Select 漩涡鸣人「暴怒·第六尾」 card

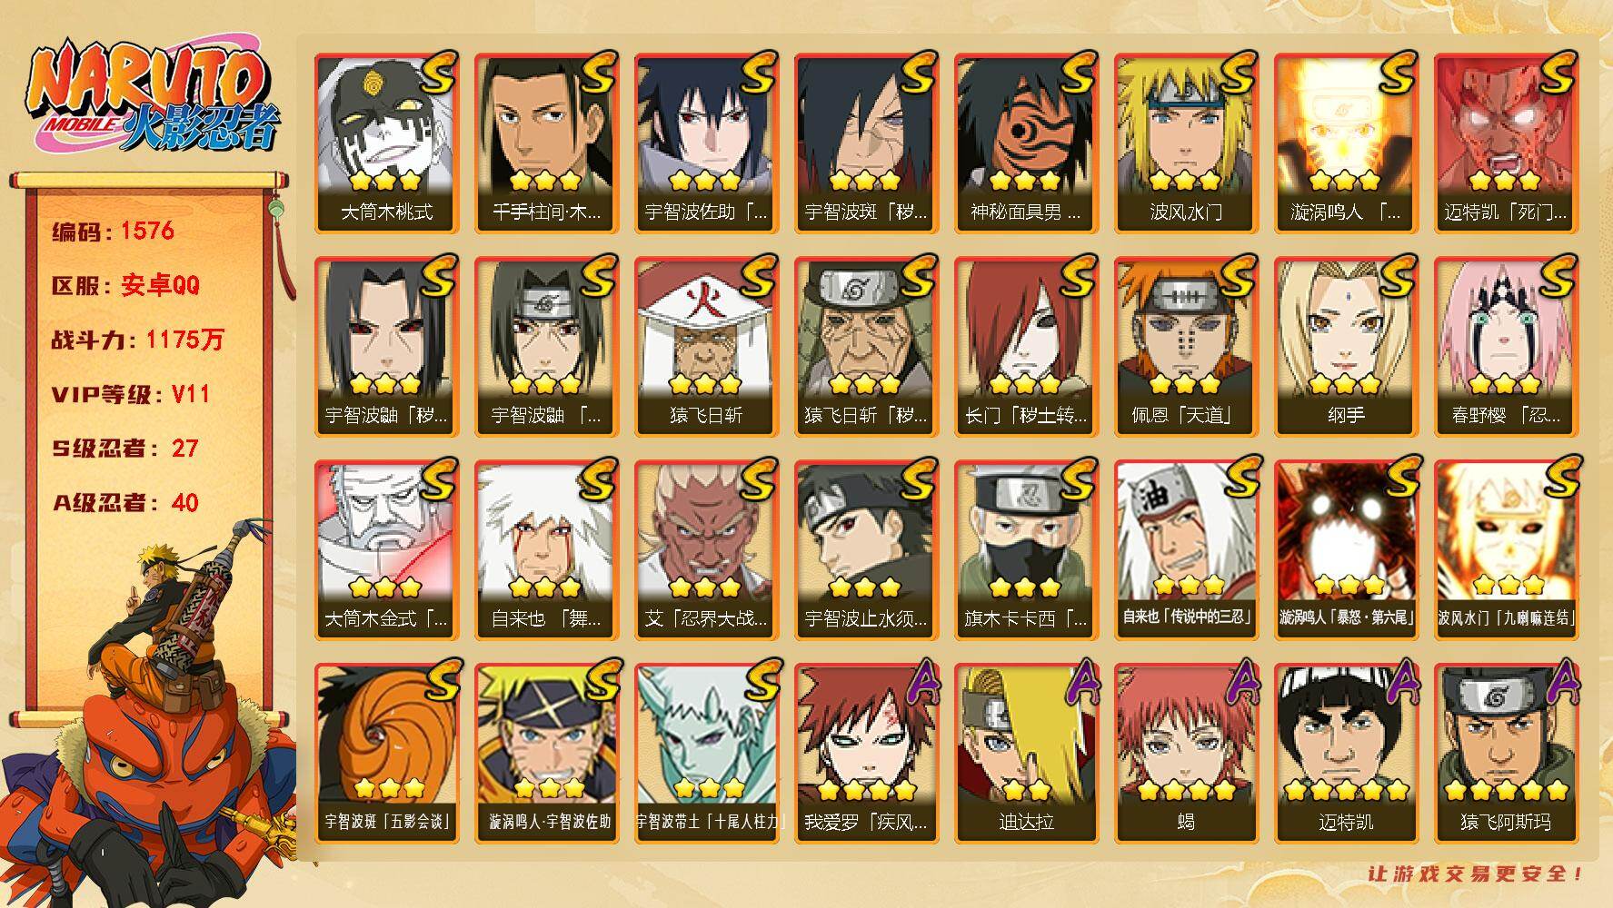coord(1346,549)
